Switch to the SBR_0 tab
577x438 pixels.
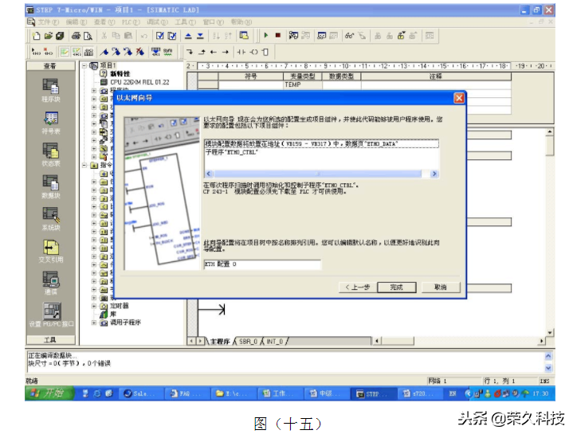248,341
